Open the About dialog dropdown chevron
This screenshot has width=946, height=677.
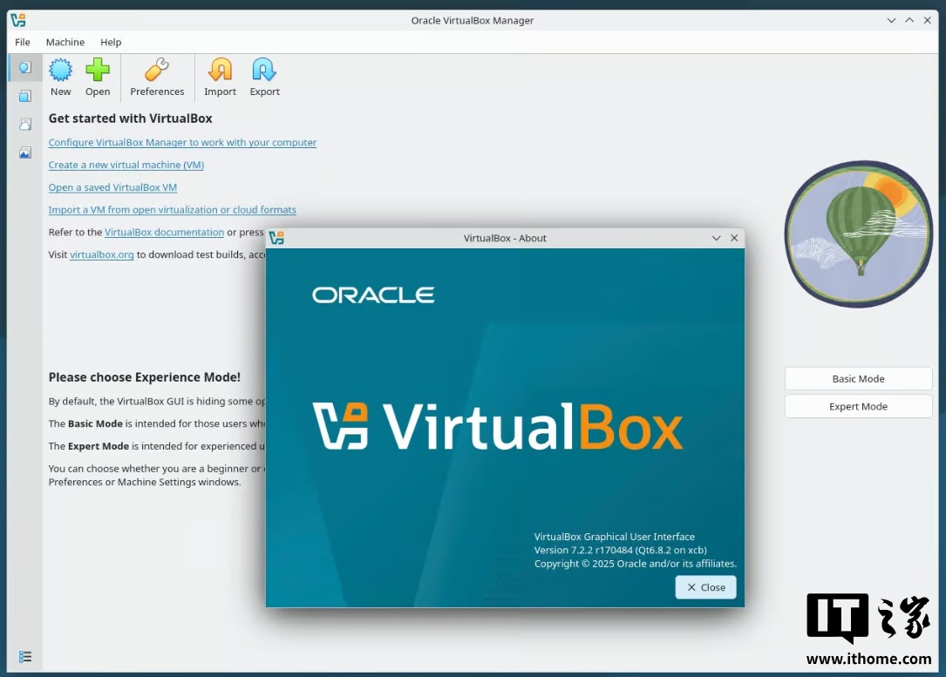[716, 237]
